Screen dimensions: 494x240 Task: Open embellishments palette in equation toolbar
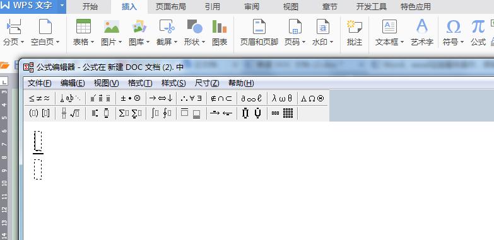pos(100,98)
